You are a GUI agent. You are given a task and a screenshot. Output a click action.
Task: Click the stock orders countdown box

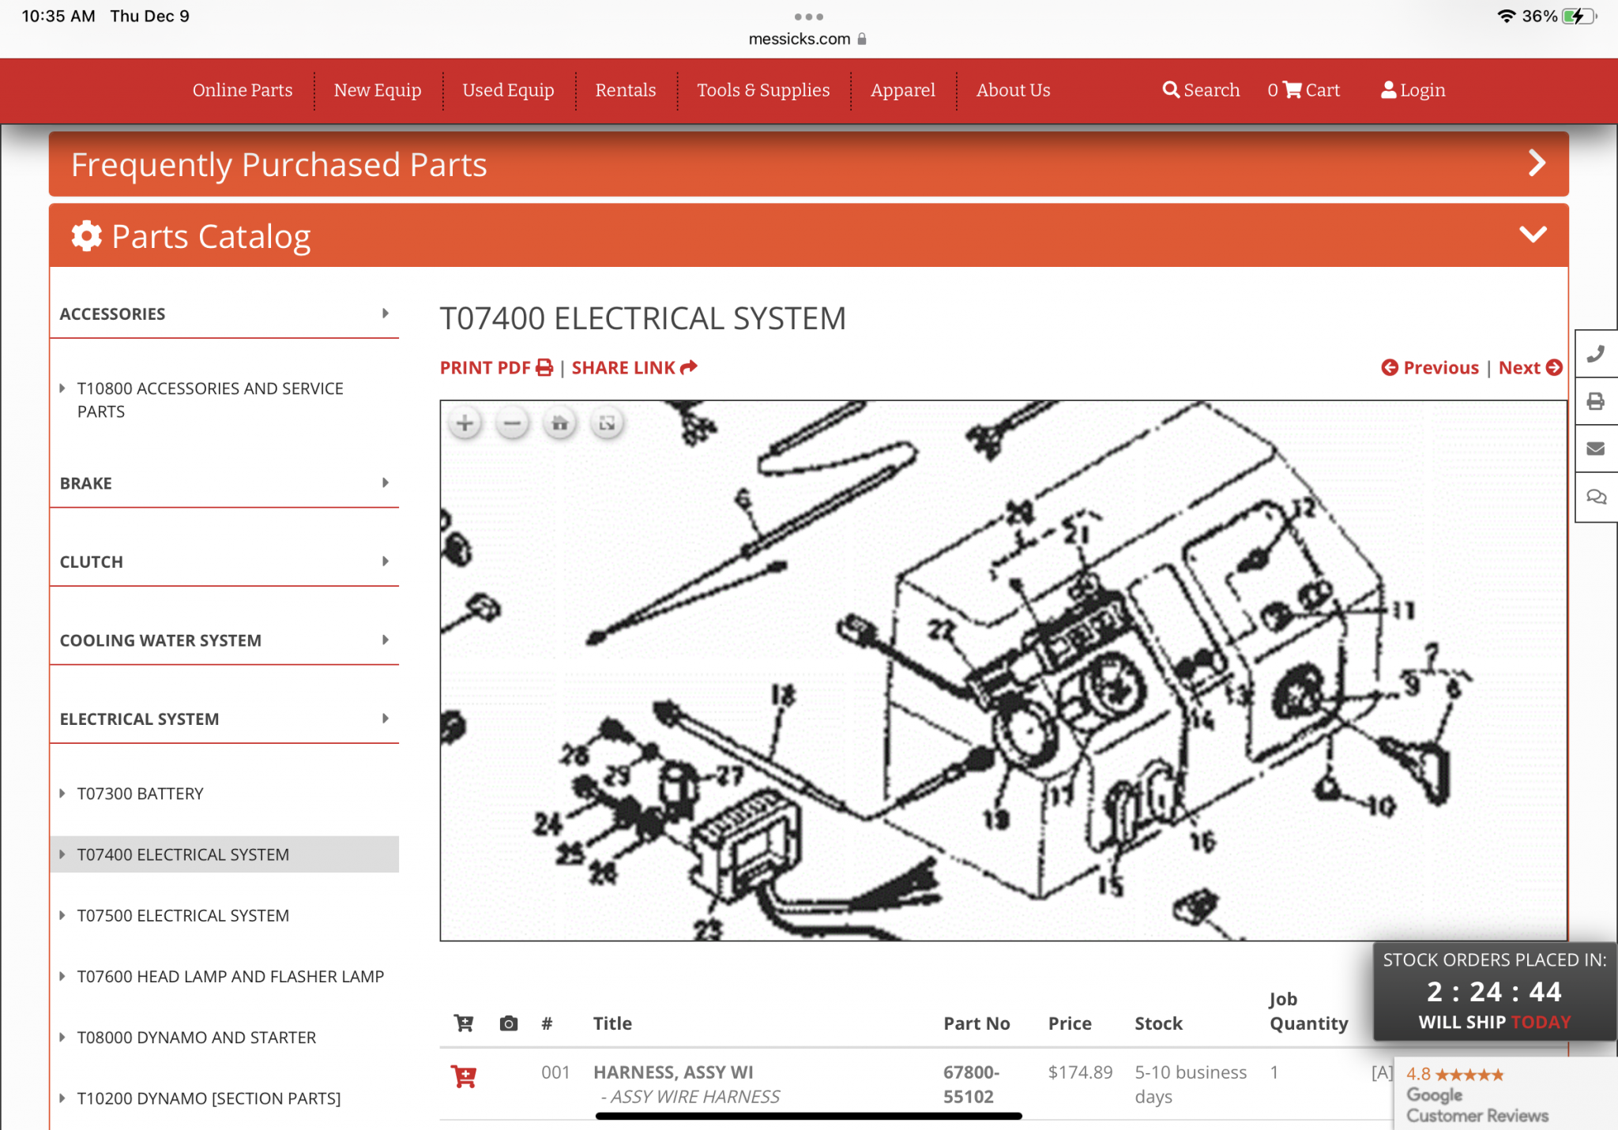[x=1495, y=991]
